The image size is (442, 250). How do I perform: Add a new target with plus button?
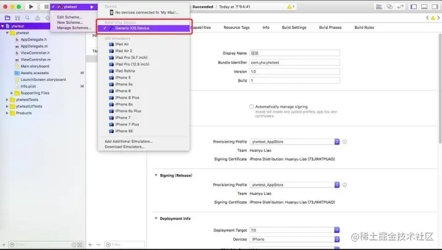[90, 244]
